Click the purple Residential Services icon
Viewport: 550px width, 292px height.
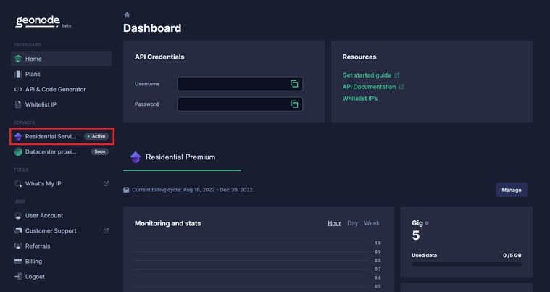point(18,136)
